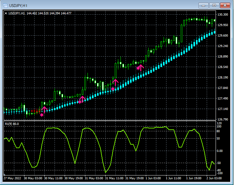
Task: Click the 128.540 price axis label
Action: (223, 67)
